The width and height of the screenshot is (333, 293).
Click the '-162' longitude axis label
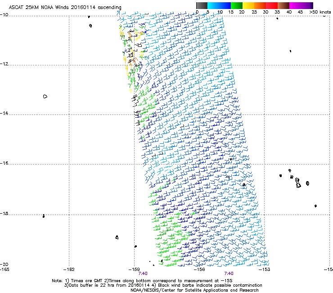point(69,270)
